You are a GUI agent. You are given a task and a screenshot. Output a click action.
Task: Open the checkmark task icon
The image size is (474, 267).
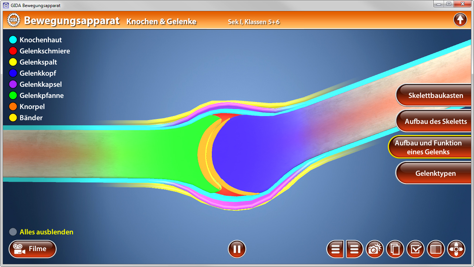(x=415, y=249)
